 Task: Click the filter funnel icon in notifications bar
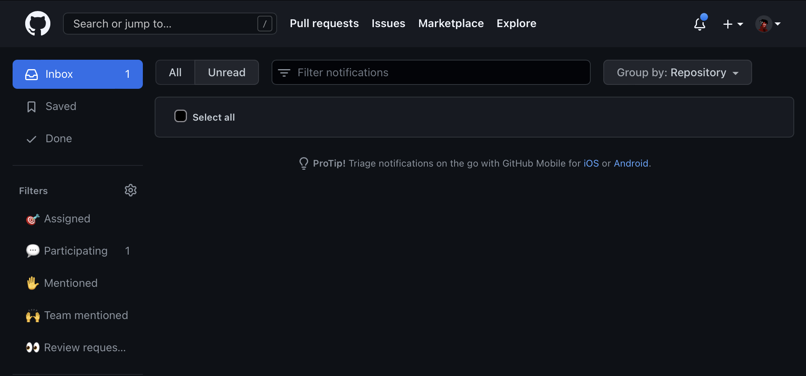coord(285,72)
